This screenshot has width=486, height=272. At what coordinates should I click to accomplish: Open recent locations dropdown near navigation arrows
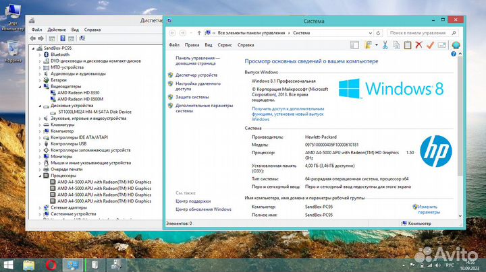(191, 33)
